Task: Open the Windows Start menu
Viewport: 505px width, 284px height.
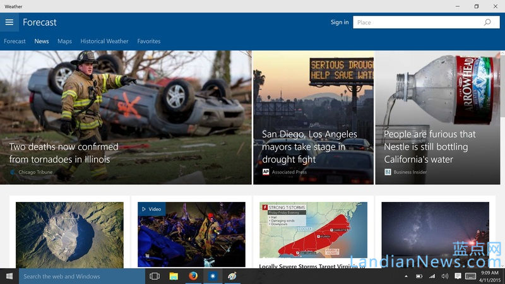Action: [x=9, y=276]
